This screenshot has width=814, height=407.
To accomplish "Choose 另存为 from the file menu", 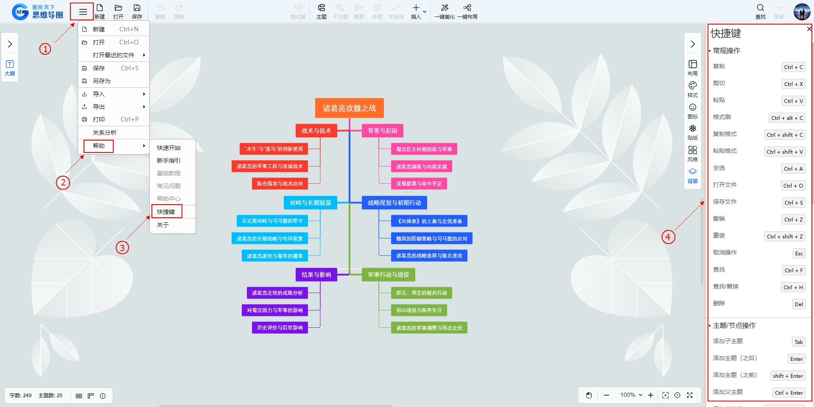I will click(x=102, y=81).
